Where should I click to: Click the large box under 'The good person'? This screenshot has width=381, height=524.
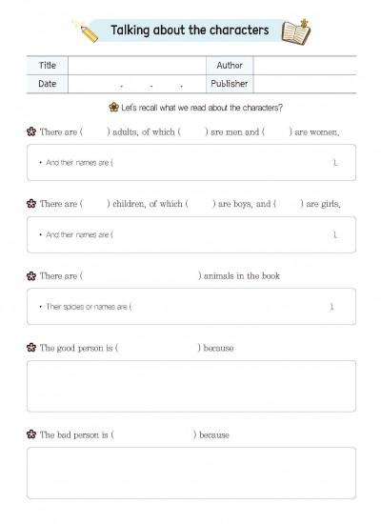[x=191, y=386]
